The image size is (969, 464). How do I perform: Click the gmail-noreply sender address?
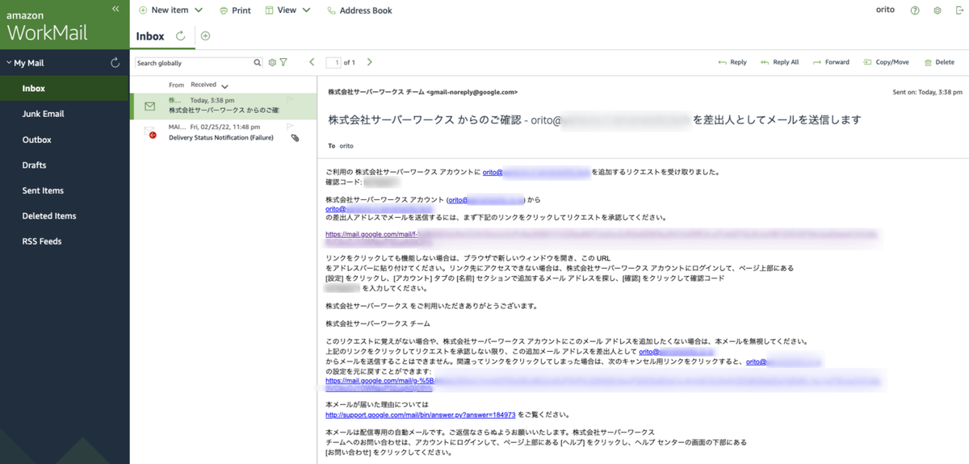pyautogui.click(x=472, y=92)
